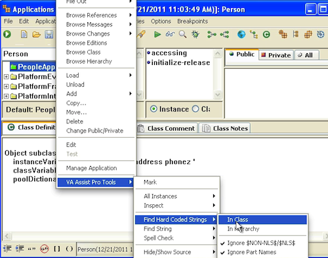Click the small tree nodes icon

[254, 35]
